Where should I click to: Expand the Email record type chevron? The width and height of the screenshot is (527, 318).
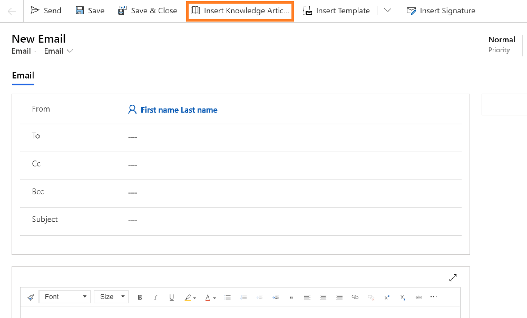click(x=70, y=51)
